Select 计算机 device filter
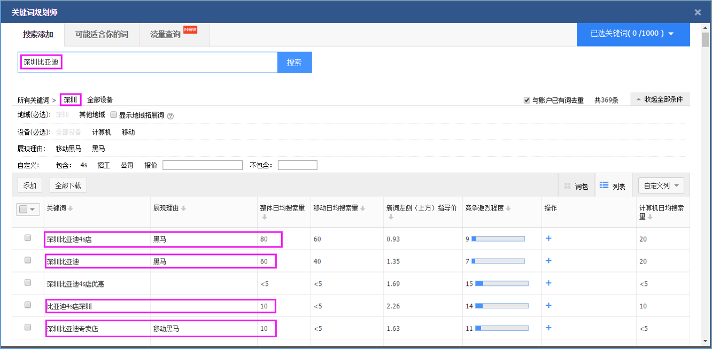712x349 pixels. pyautogui.click(x=102, y=132)
